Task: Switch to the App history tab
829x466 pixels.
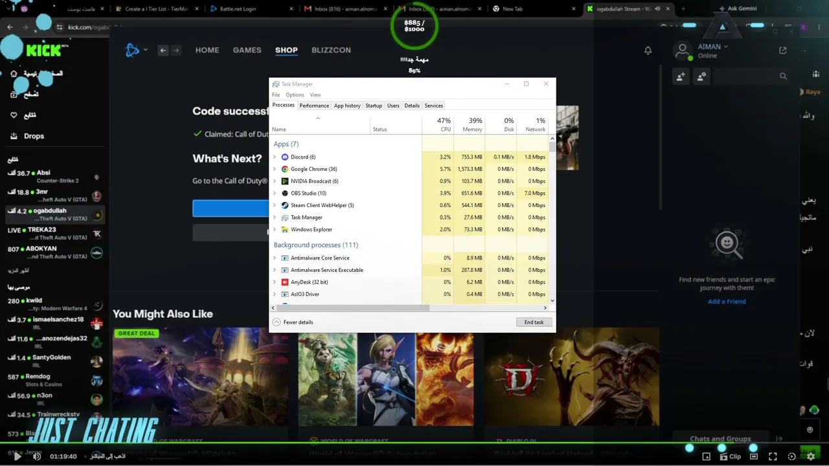Action: tap(347, 105)
